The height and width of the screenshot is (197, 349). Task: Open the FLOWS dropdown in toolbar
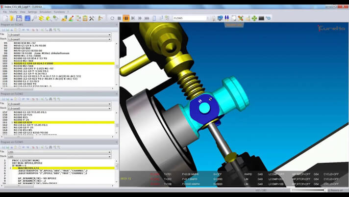point(193,18)
